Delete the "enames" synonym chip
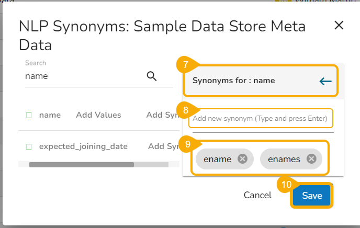This screenshot has width=360, height=228. [x=311, y=159]
